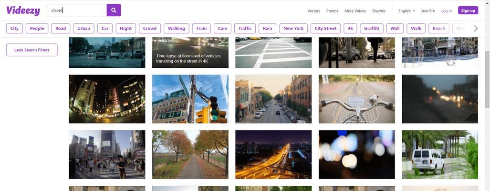Viewport: 490px width, 191px height.
Task: Open the busy city crosswalk crowd video
Action: 107,154
